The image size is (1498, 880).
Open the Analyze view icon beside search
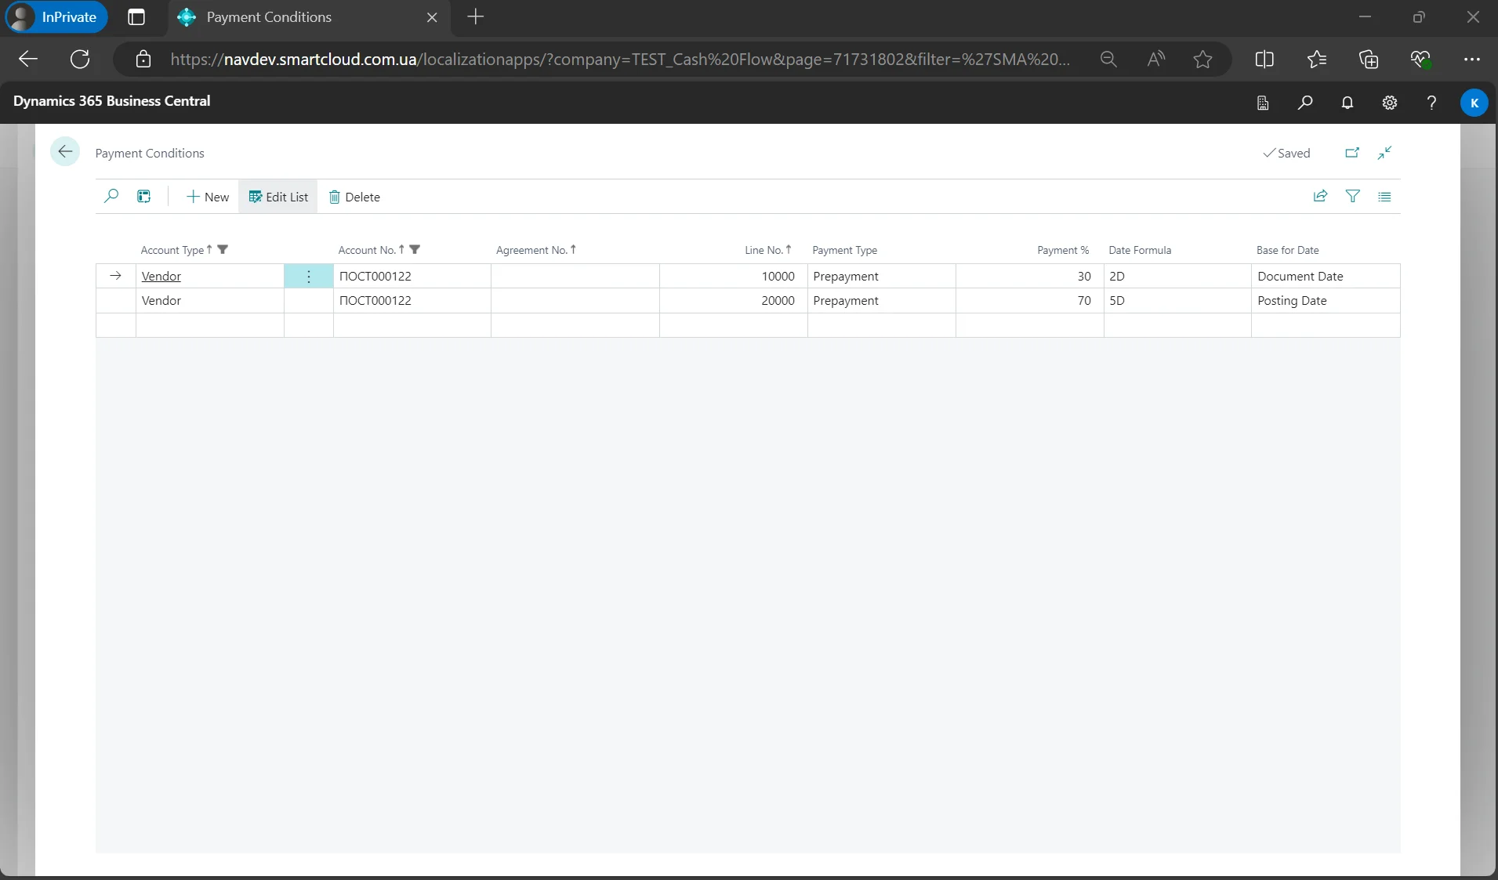[144, 197]
